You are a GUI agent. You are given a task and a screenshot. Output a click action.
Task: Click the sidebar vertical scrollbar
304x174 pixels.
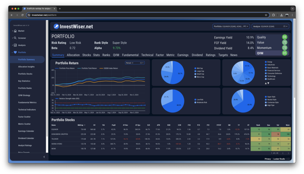(x=47, y=78)
